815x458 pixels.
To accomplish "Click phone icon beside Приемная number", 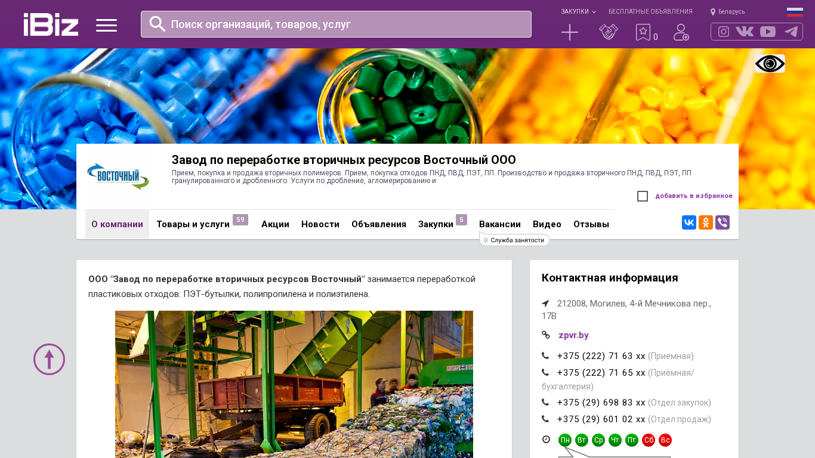I will 545,356.
